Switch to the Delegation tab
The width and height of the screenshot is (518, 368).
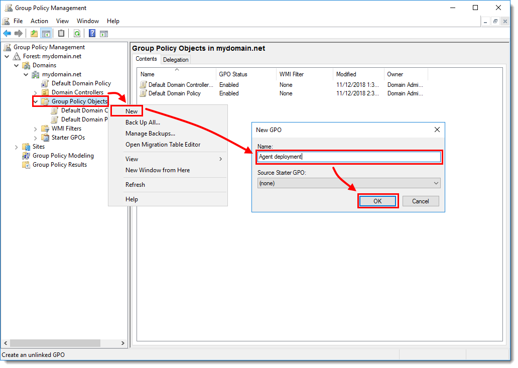pyautogui.click(x=176, y=60)
